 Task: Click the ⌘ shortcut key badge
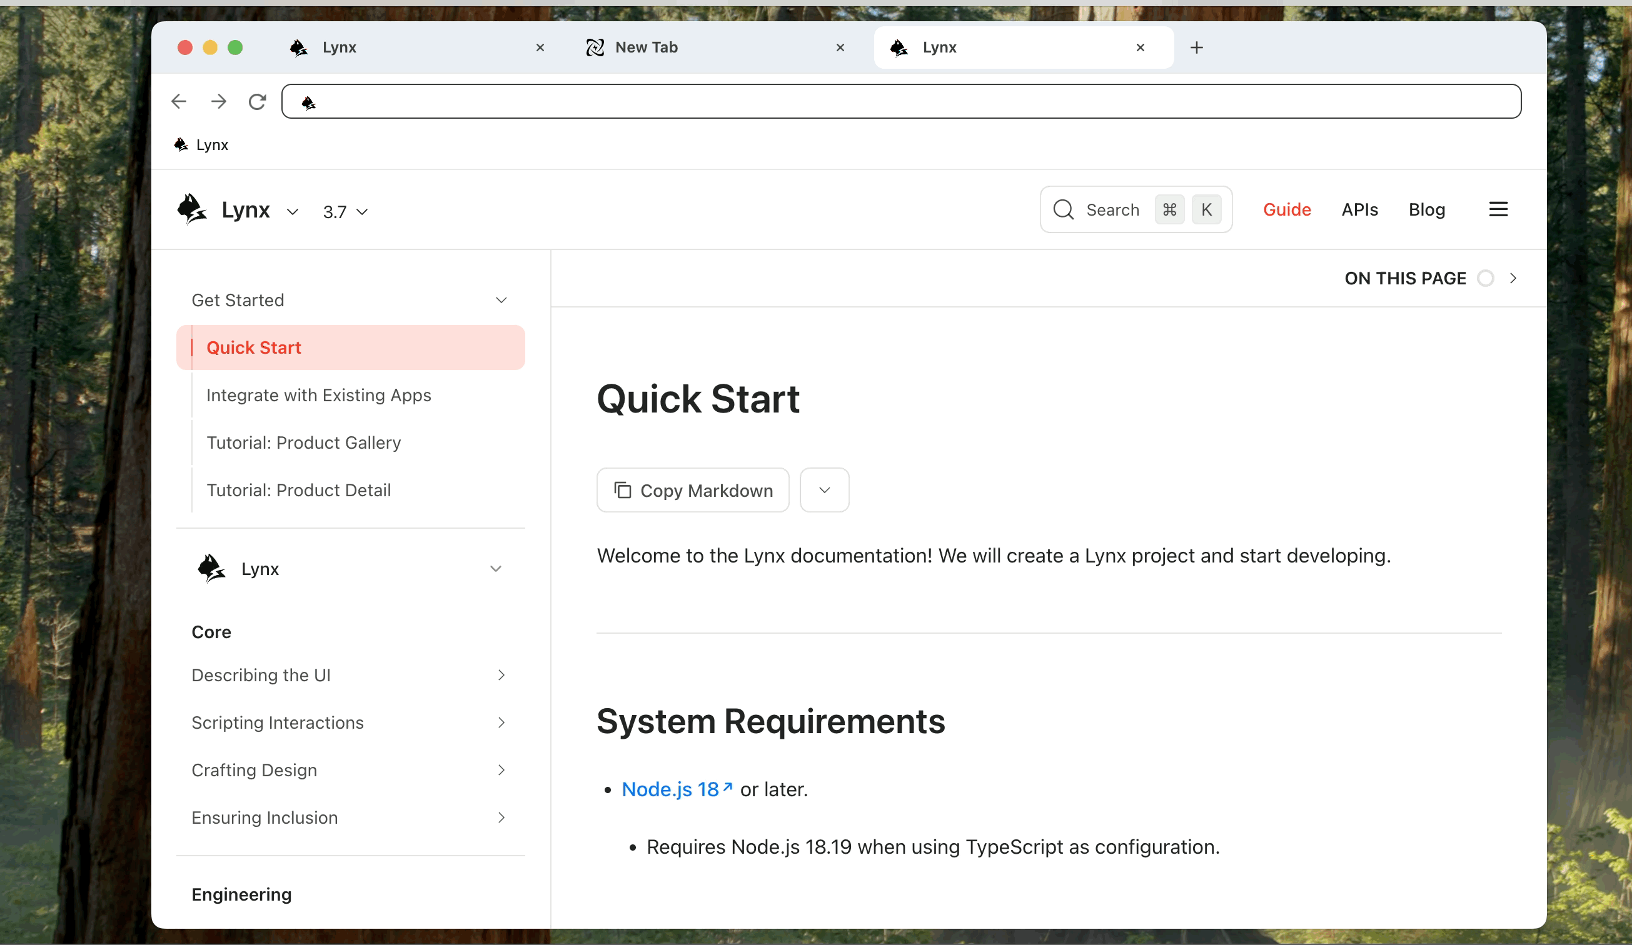[1169, 210]
